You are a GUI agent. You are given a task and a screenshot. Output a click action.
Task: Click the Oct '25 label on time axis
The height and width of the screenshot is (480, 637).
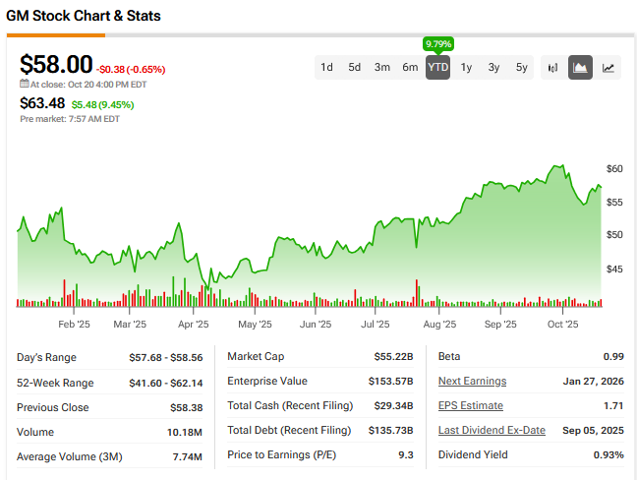pyautogui.click(x=561, y=324)
